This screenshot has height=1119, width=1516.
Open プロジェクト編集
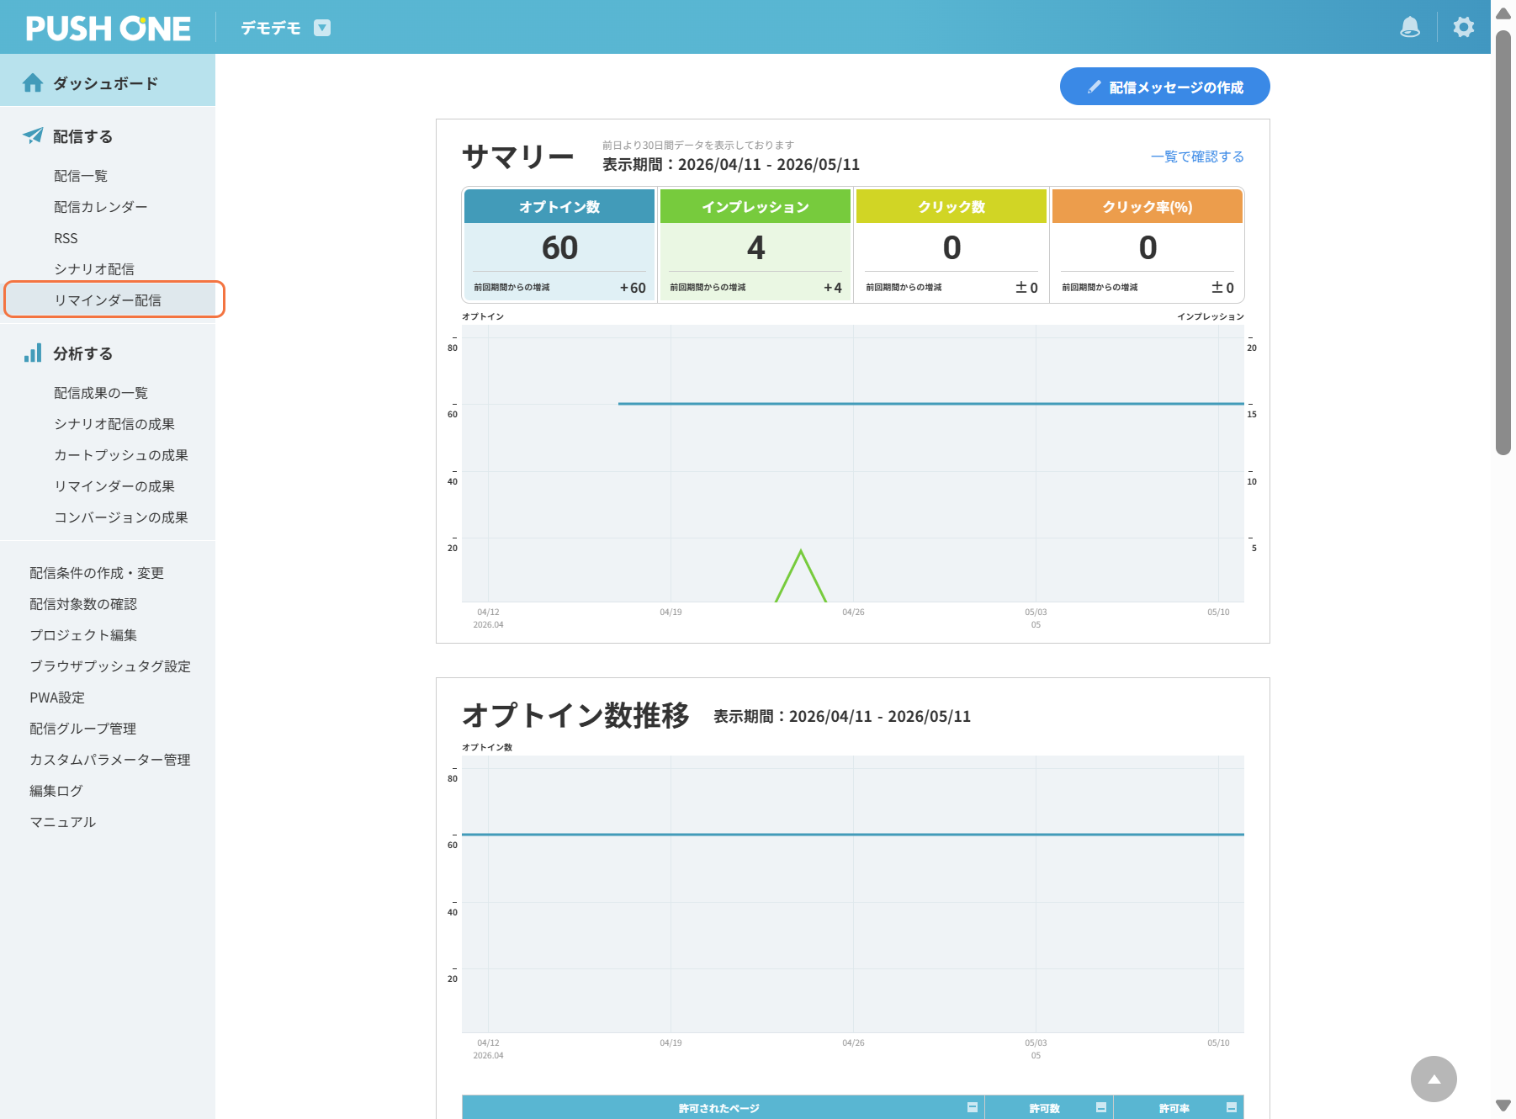[x=83, y=635]
